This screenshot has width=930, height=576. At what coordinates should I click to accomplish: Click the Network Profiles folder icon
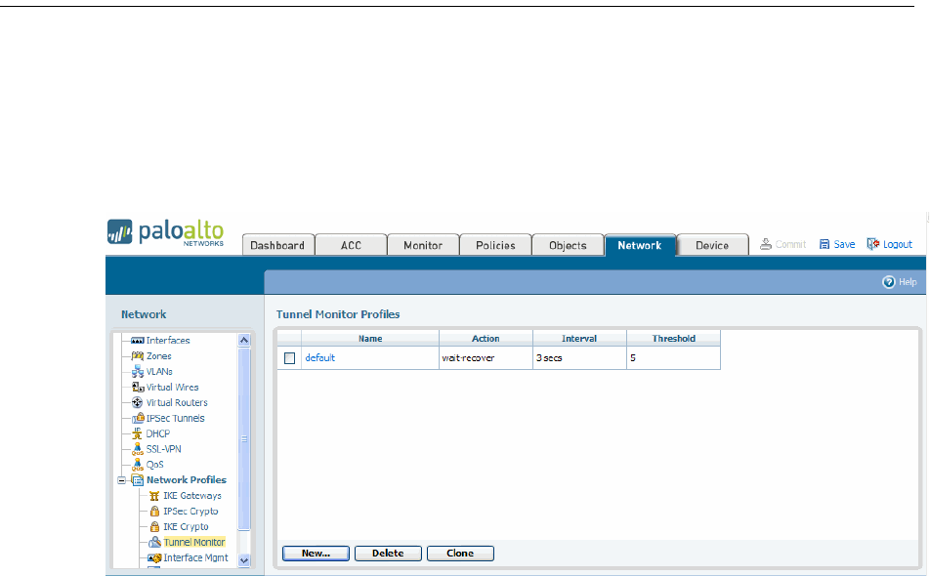point(137,480)
